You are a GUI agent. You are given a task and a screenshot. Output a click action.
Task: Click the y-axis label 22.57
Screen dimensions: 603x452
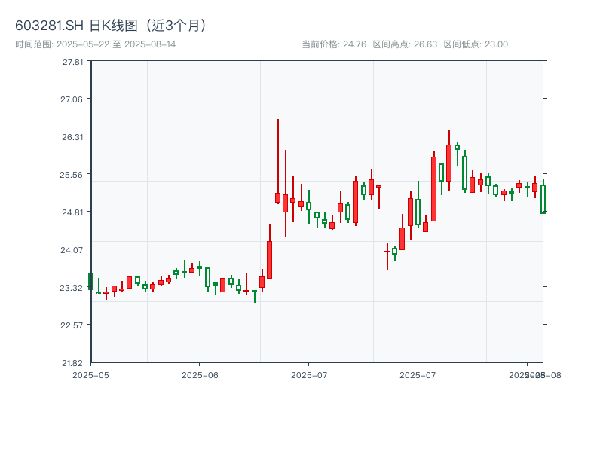[x=72, y=325]
